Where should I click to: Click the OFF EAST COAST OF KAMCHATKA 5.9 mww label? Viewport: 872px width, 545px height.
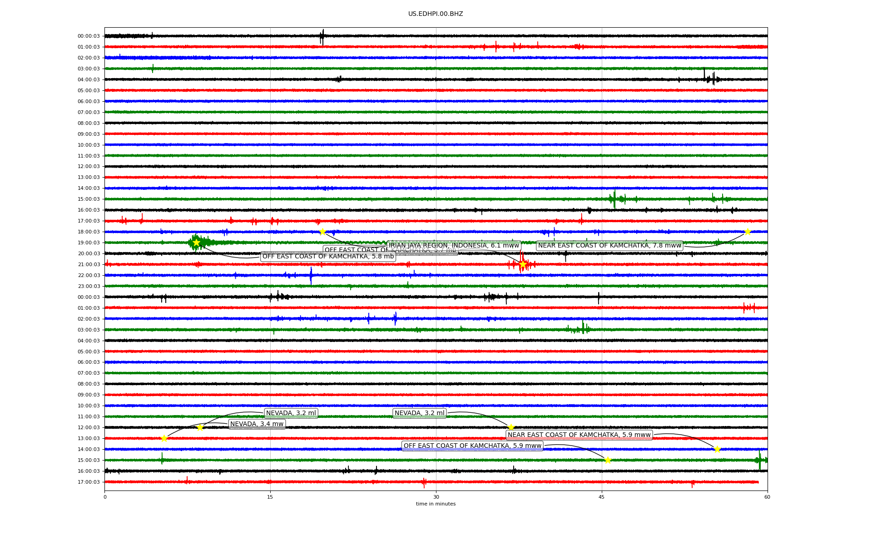click(x=472, y=446)
